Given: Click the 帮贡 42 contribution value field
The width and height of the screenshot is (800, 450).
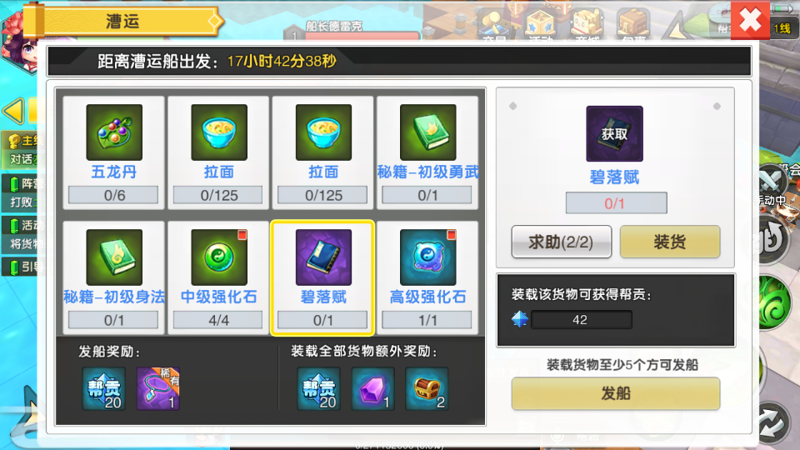Looking at the screenshot, I should point(581,320).
